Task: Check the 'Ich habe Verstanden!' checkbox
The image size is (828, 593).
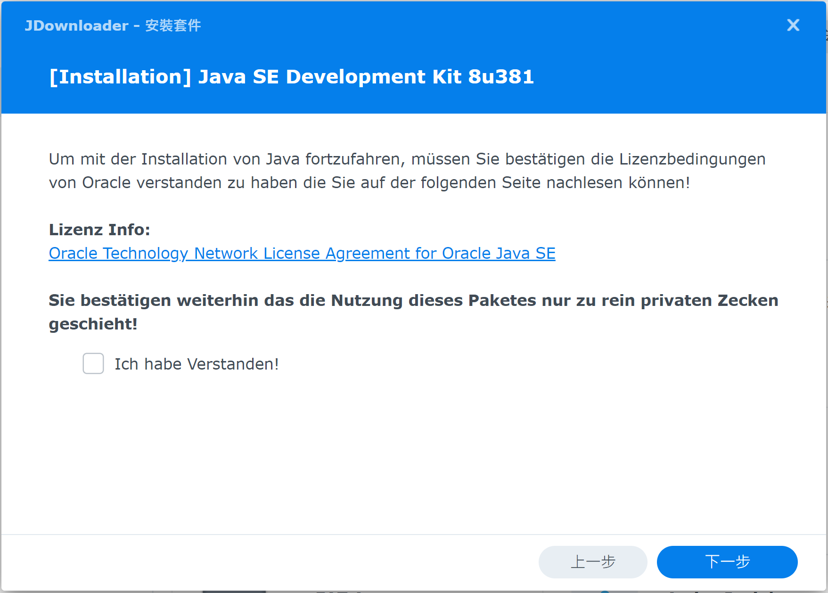Action: (x=93, y=363)
